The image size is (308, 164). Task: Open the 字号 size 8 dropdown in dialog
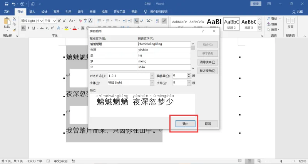pyautogui.click(x=189, y=83)
